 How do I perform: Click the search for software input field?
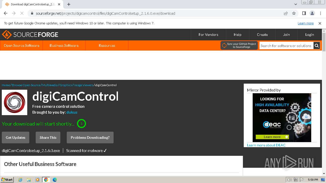[286, 46]
